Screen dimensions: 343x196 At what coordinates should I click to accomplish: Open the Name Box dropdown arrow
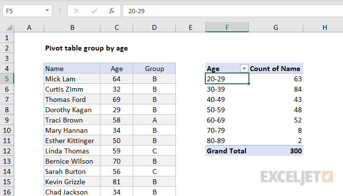click(x=47, y=10)
